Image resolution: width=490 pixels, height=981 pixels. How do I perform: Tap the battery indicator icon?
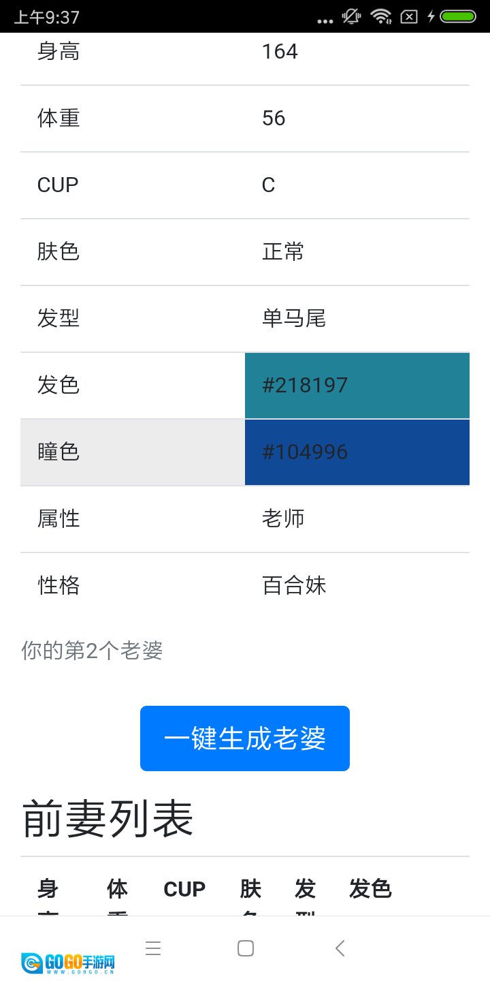(x=457, y=16)
